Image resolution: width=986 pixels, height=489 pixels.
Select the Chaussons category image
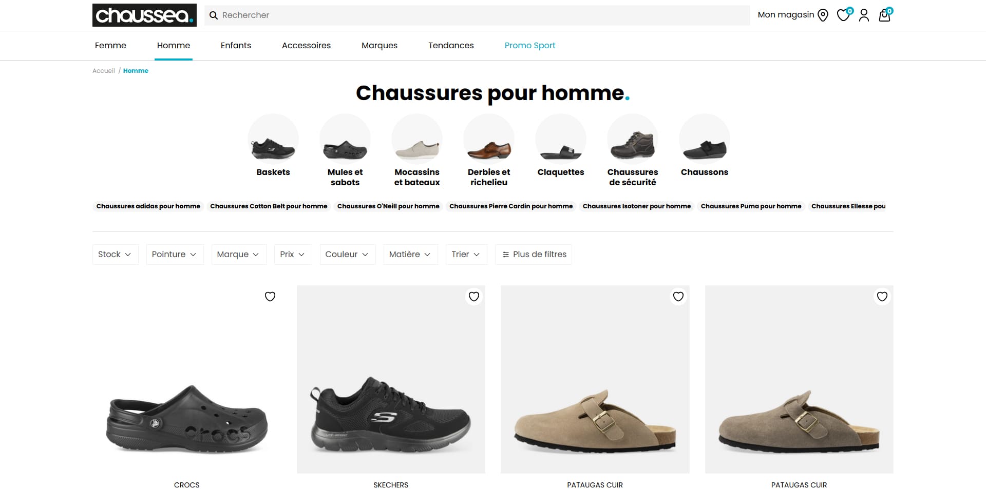pos(705,139)
